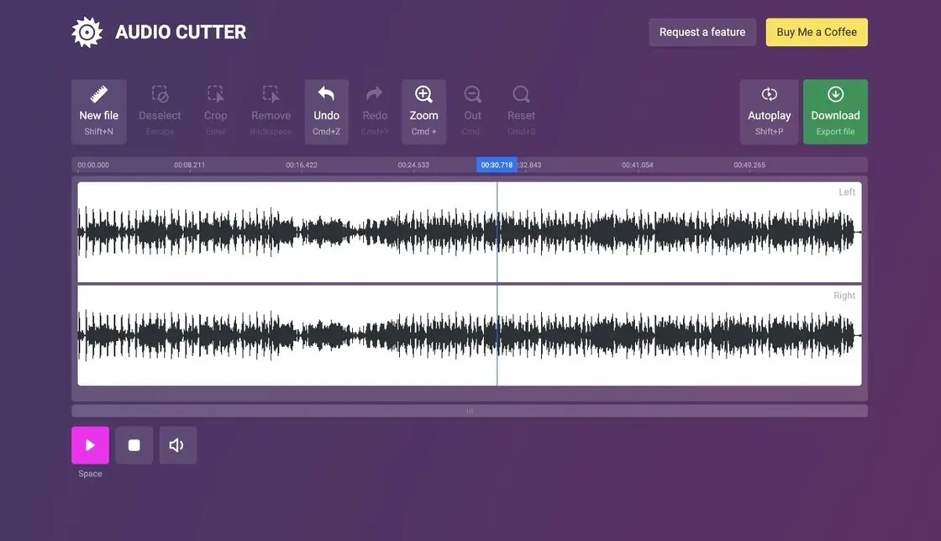Start a New file

pyautogui.click(x=98, y=112)
